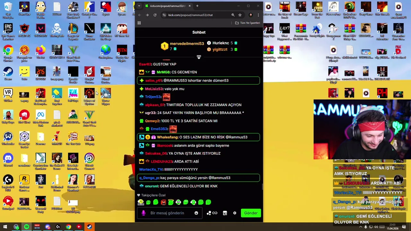Open a new Chrome tab
This screenshot has width=411, height=231.
point(197,6)
